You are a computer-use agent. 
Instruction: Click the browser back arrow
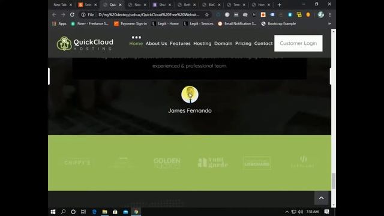click(54, 14)
